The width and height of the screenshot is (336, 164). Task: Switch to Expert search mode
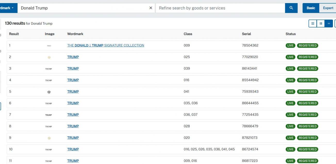coord(328,8)
